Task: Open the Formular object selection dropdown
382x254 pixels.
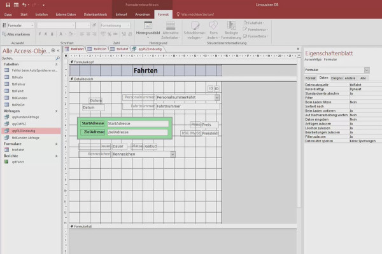Action: 20,25
